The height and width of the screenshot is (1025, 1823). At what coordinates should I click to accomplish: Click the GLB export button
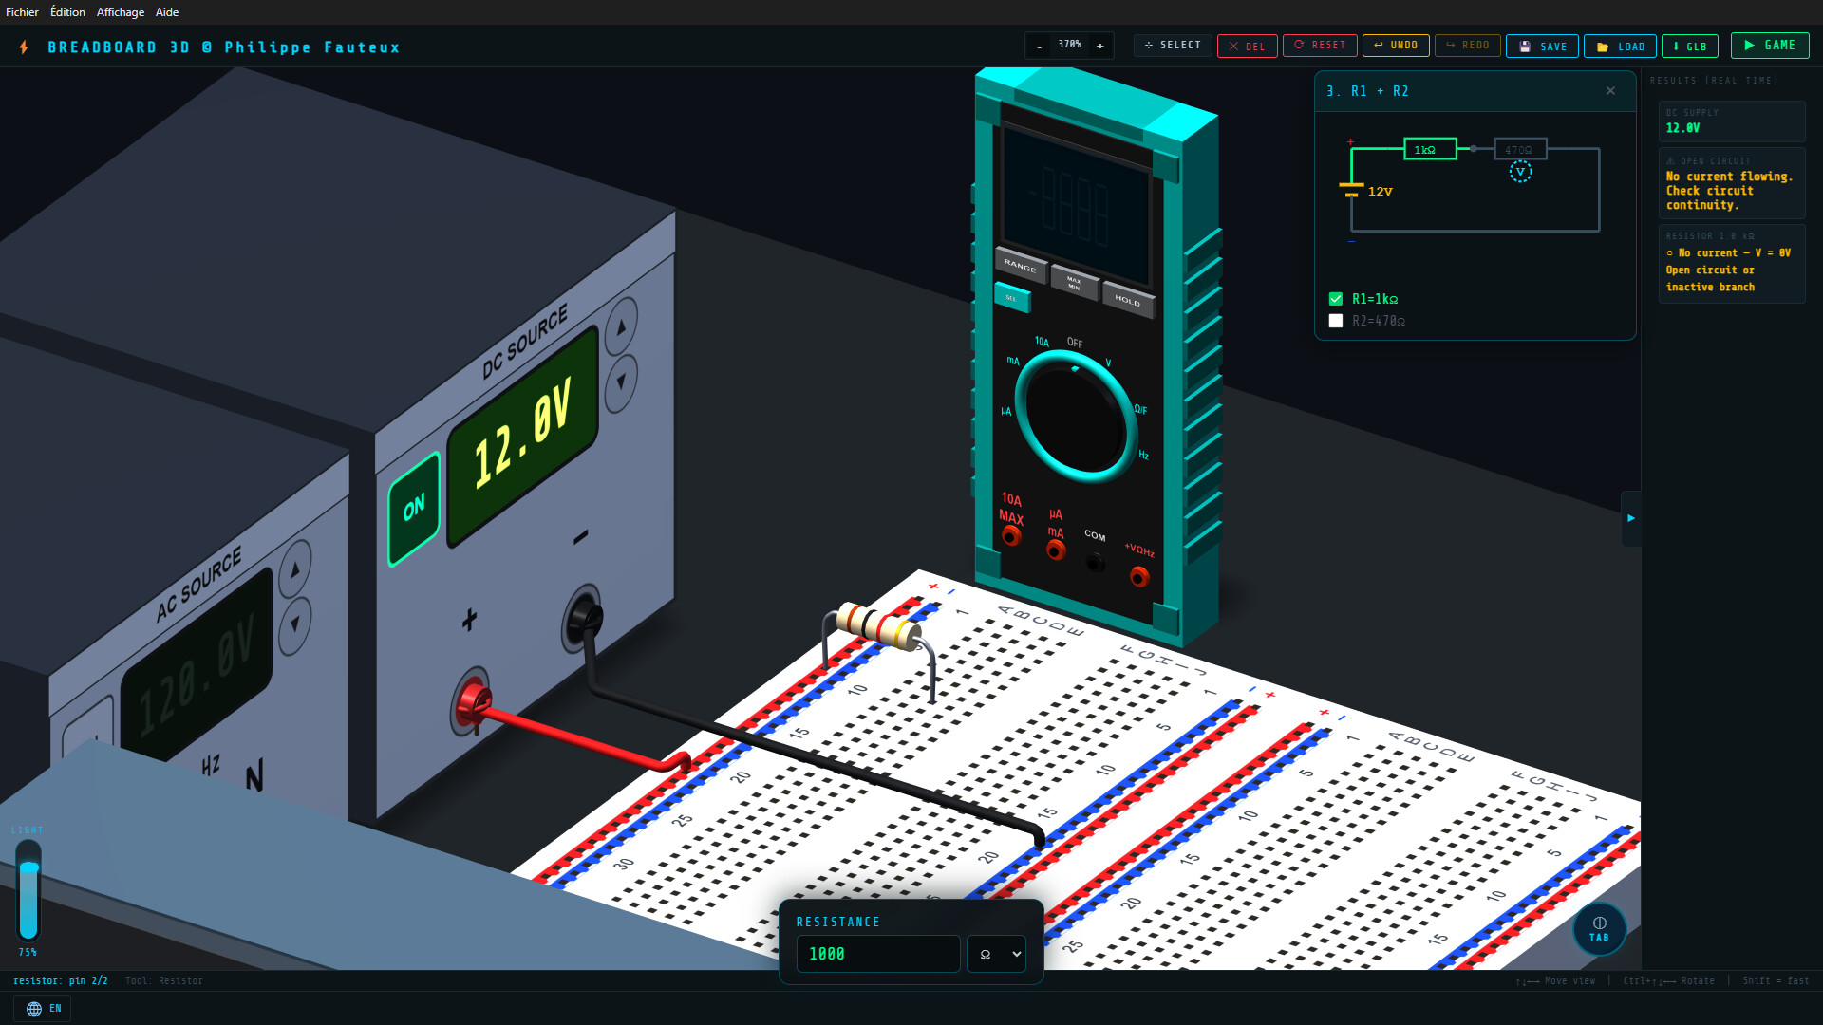tap(1689, 47)
